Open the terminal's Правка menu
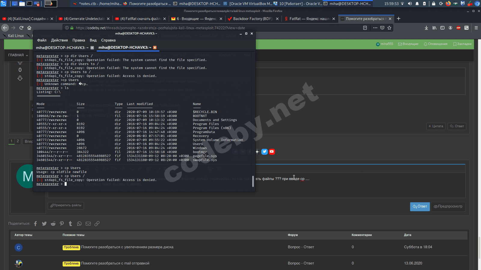The width and height of the screenshot is (481, 270). [x=78, y=40]
